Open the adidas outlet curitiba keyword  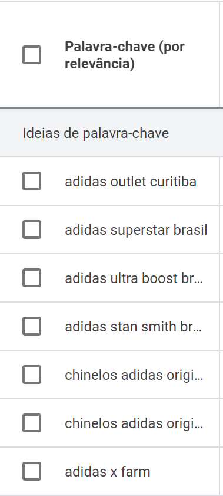[x=131, y=182]
